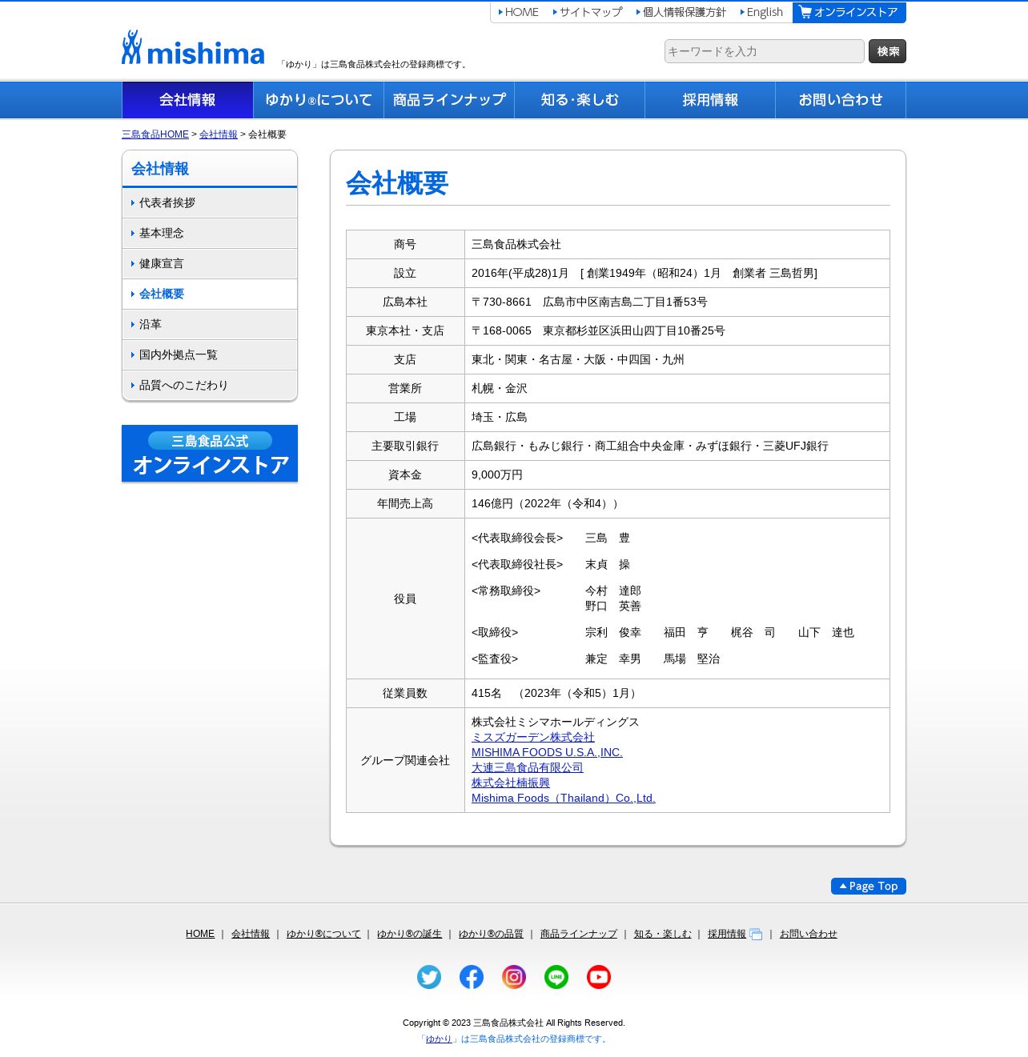Click the 検索 search button
The height and width of the screenshot is (1057, 1028).
tap(887, 51)
